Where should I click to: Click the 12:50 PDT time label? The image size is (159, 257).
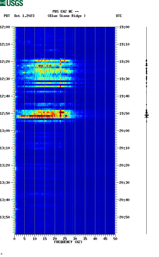pos(5,114)
